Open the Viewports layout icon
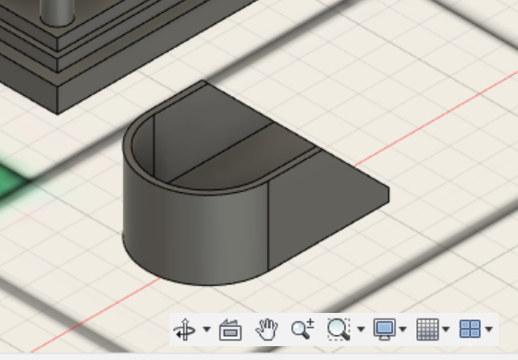 [470, 329]
